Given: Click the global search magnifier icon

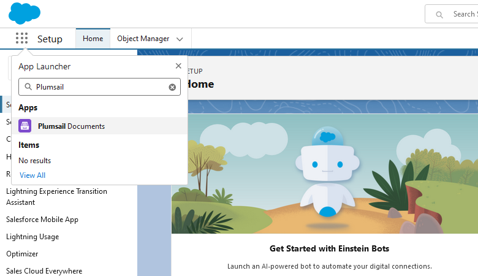Looking at the screenshot, I should coord(439,14).
